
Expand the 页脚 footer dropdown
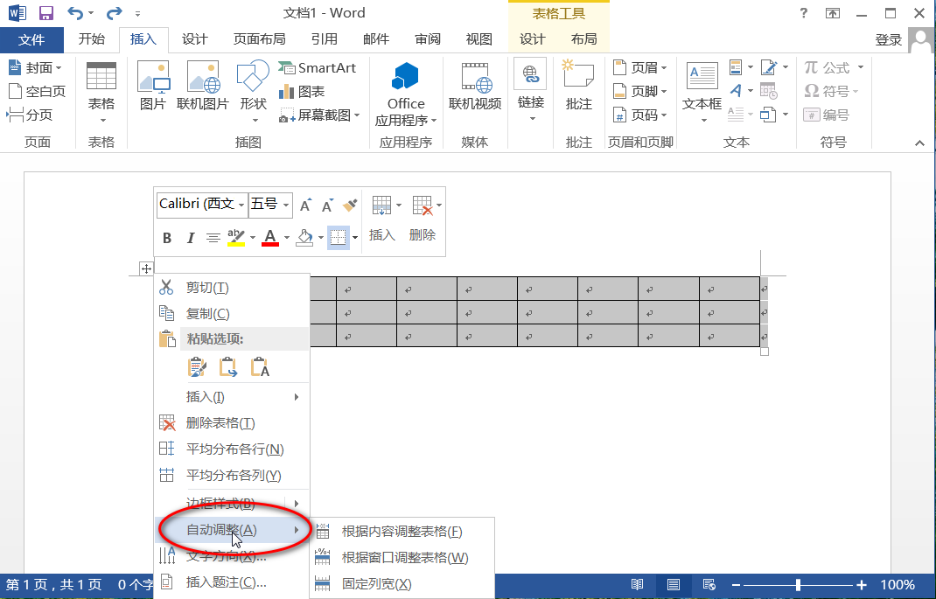click(664, 91)
